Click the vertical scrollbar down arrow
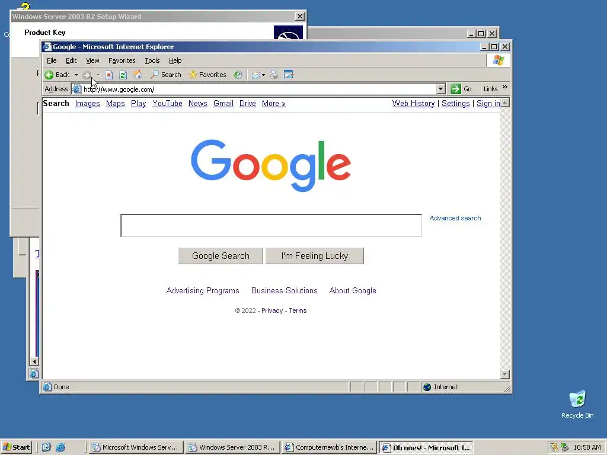The height and width of the screenshot is (455, 607). coord(505,374)
